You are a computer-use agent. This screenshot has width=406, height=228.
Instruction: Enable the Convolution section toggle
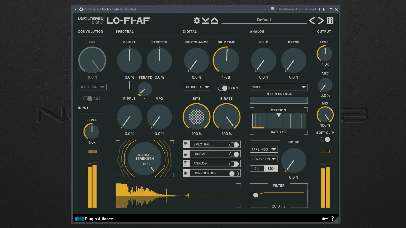coord(234,173)
